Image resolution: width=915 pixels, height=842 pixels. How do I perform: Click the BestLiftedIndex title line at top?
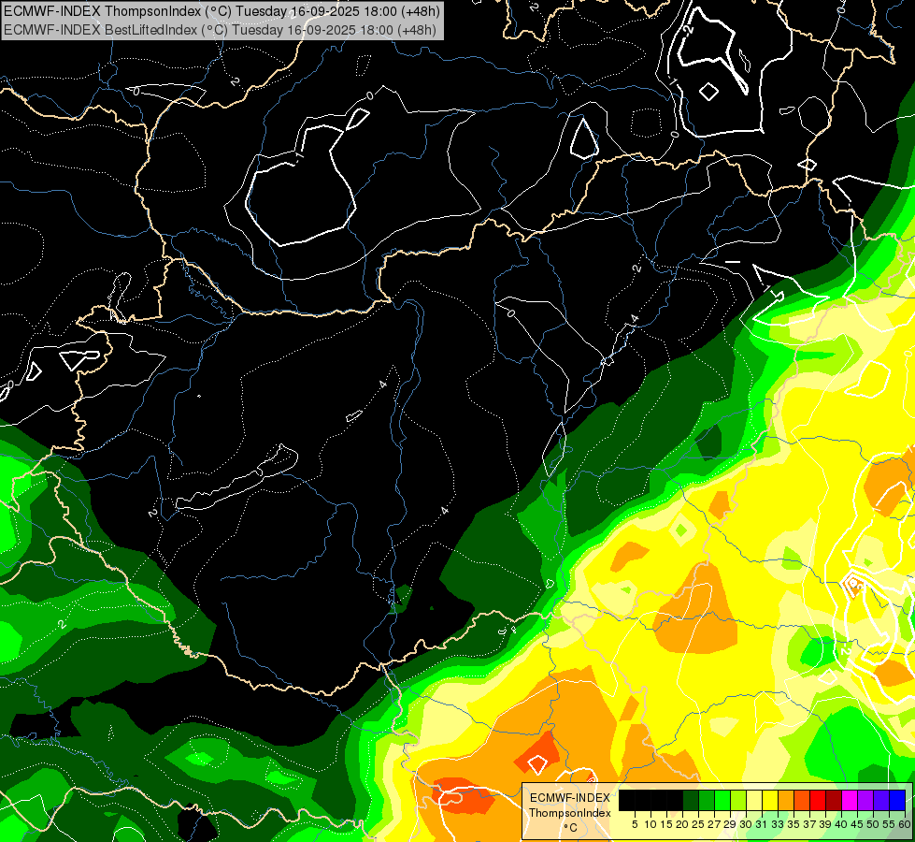click(x=220, y=29)
